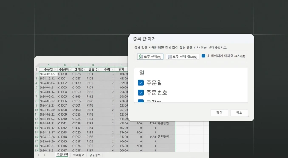The height and width of the screenshot is (158, 288).
Task: Click the next sheet navigation arrow
Action: (x=45, y=155)
